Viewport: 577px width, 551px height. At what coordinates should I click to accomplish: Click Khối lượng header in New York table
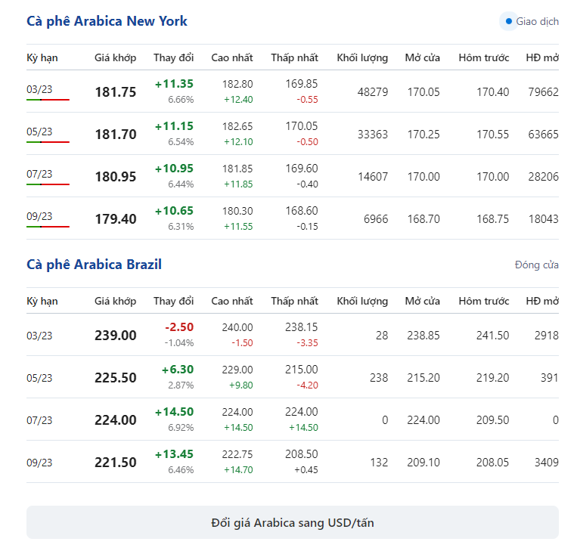pyautogui.click(x=362, y=57)
